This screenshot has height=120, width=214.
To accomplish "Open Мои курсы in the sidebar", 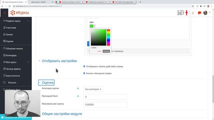I will (x=11, y=62).
